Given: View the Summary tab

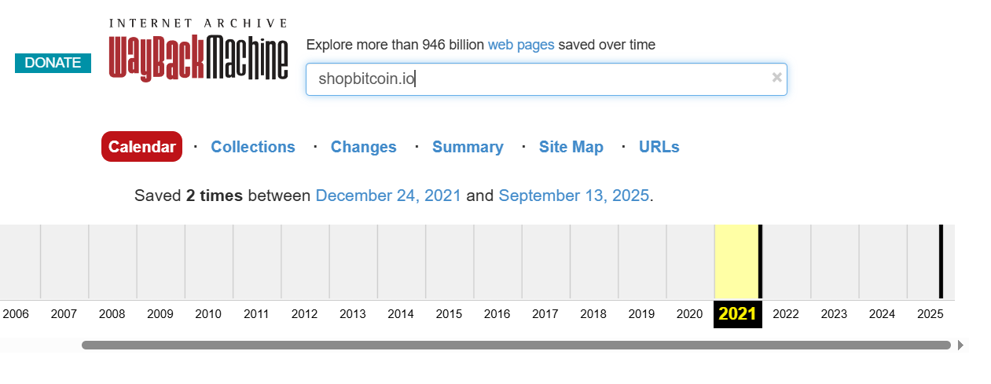Looking at the screenshot, I should [468, 147].
